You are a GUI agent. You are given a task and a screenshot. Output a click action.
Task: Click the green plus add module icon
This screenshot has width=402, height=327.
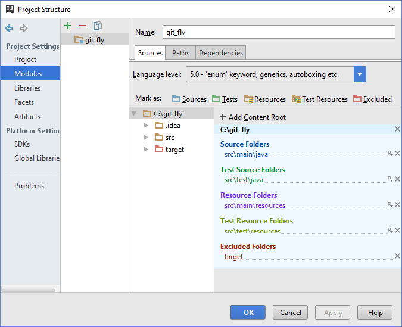pos(68,26)
